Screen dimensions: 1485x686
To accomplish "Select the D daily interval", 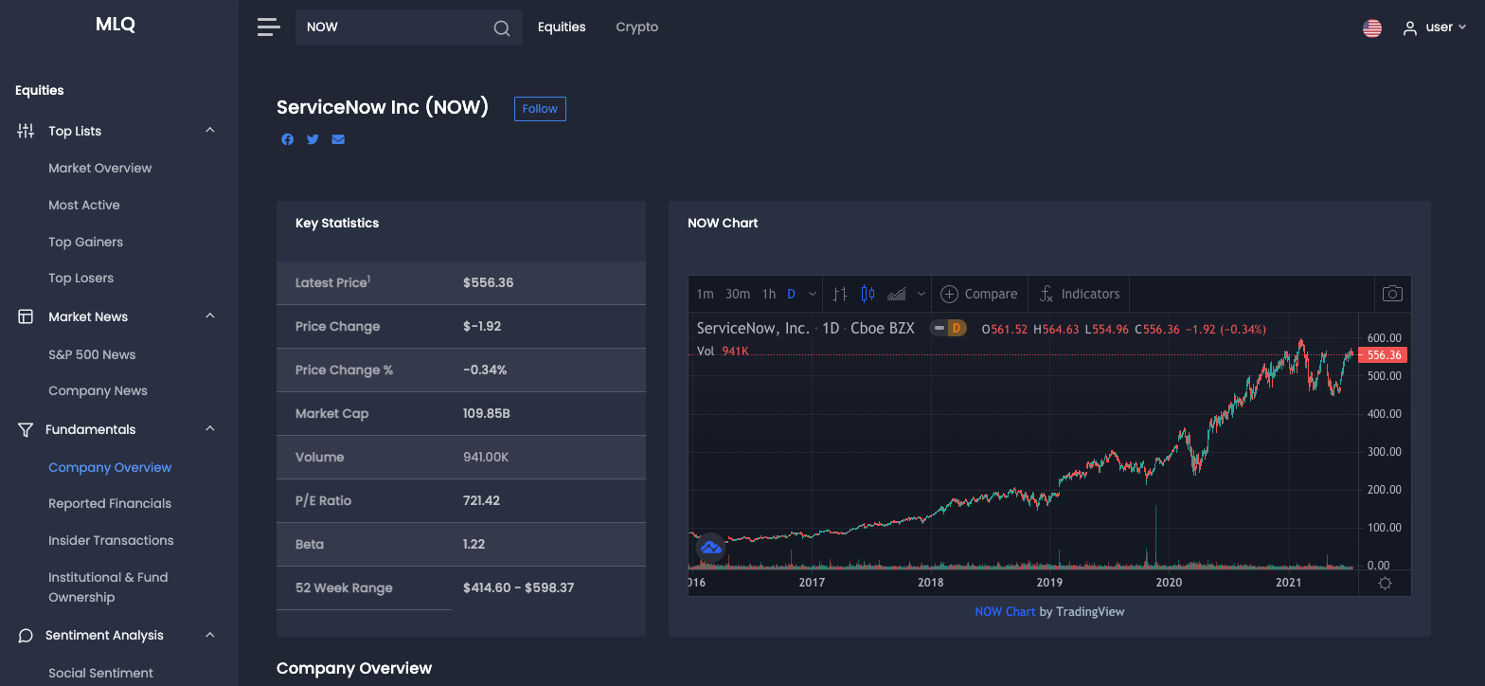I will click(792, 294).
